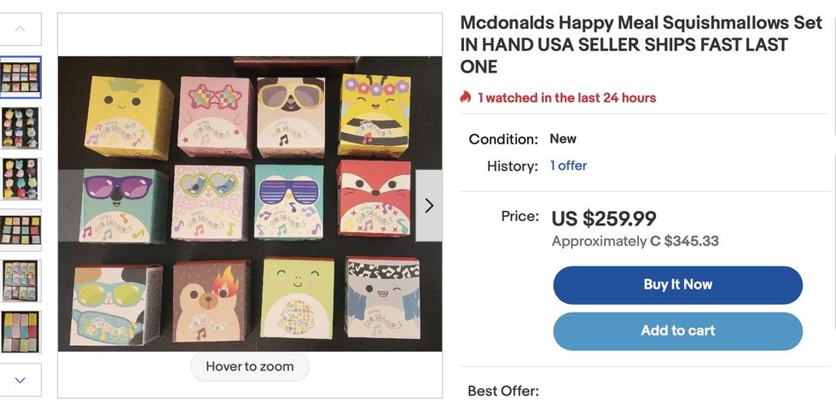This screenshot has width=836, height=415.
Task: Click the fire icon beside watched notice
Action: pos(465,98)
